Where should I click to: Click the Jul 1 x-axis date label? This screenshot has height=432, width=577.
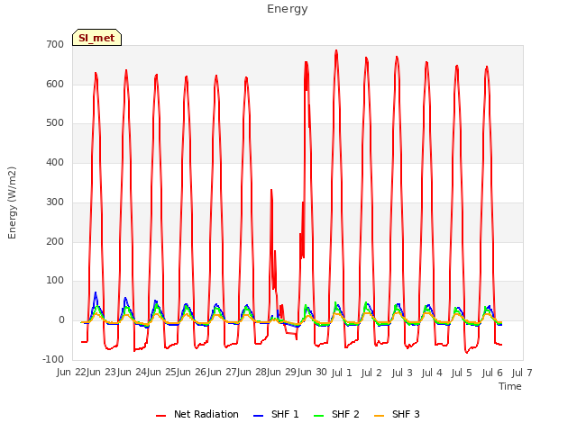coord(342,373)
